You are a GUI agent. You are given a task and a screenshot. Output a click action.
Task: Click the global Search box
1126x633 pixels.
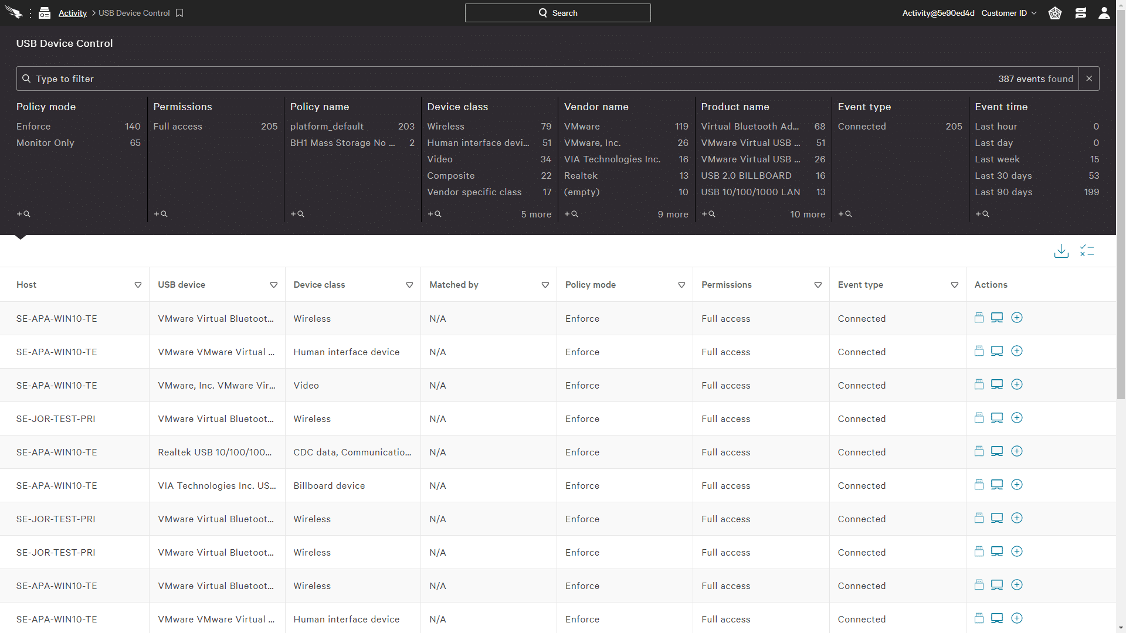[x=558, y=13]
